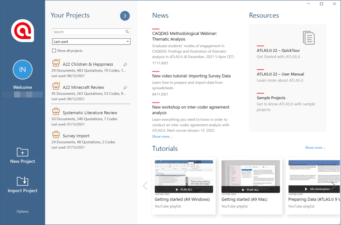The height and width of the screenshot is (225, 341).
Task: Click the Systematic Literature Review briefcase icon
Action: [56, 112]
